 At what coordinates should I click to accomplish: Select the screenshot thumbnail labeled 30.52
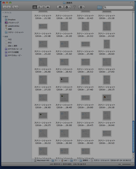pos(107,133)
